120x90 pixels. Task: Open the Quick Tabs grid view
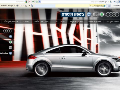tap(109, 6)
